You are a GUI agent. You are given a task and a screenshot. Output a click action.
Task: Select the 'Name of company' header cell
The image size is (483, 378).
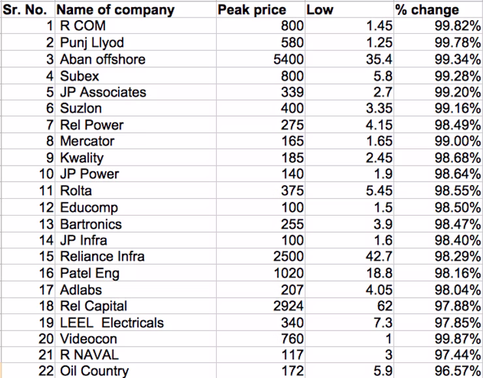tap(136, 10)
